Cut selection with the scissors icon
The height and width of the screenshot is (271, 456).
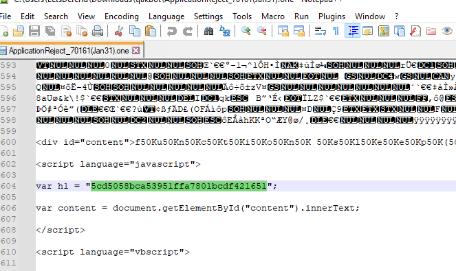coord(118,31)
